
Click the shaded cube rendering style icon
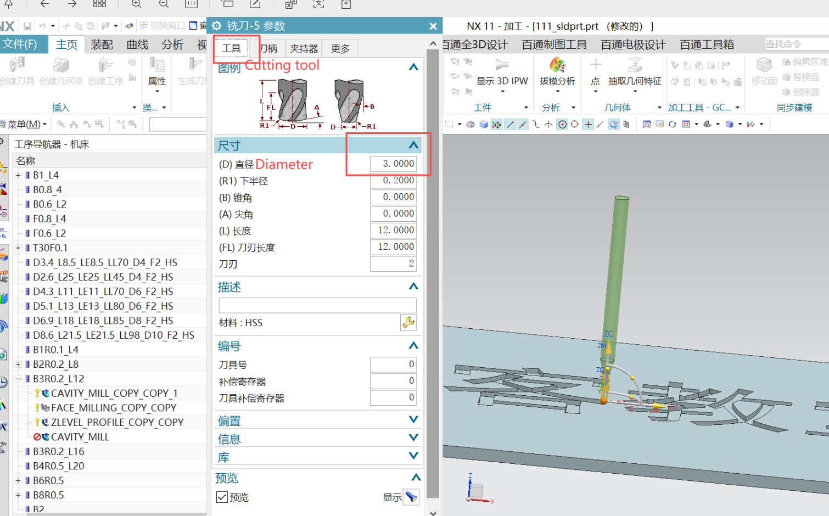[730, 124]
